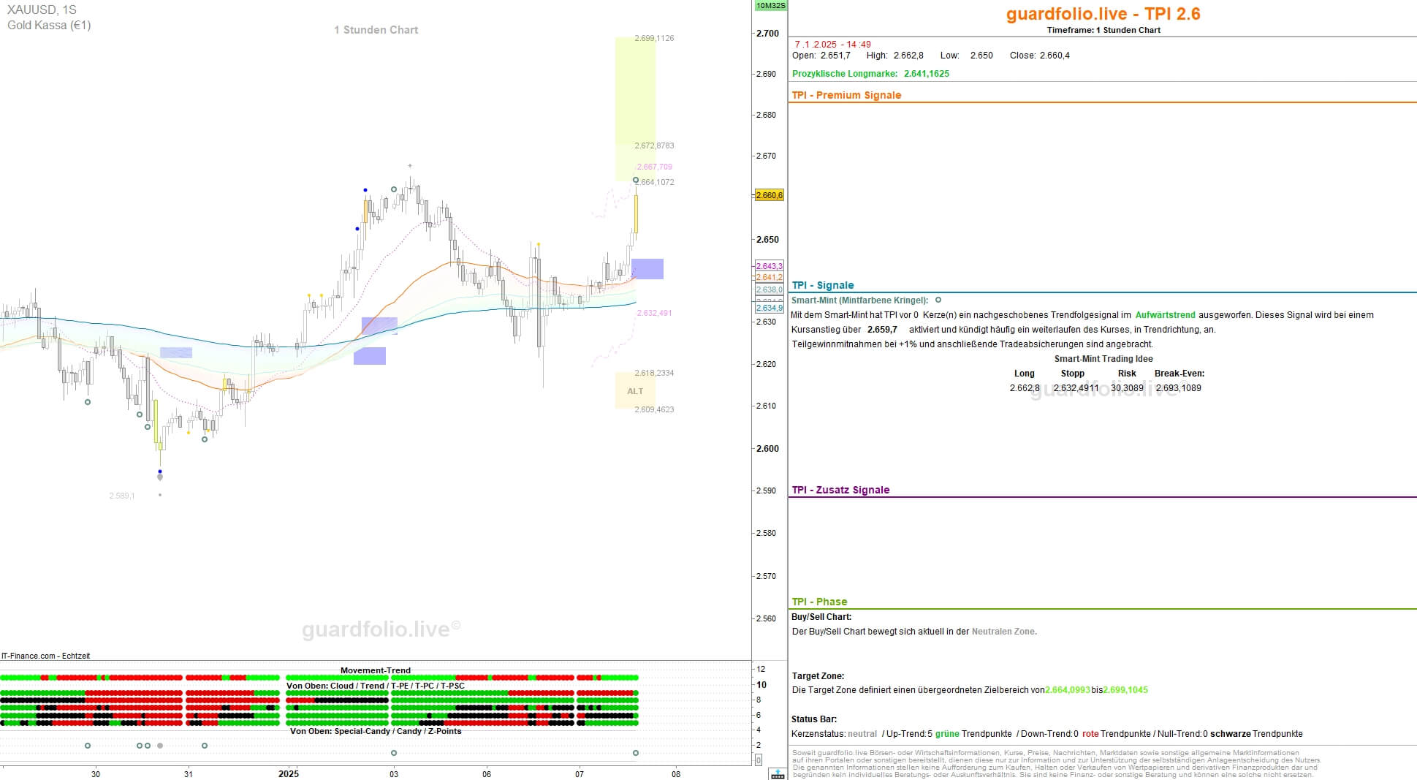Select the orange 2.641,2 price axis tag
The height and width of the screenshot is (780, 1417).
(770, 277)
